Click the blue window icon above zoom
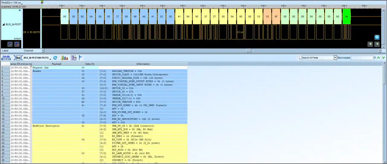Image resolution: width=387 pixels, height=164 pixels. pos(377,37)
